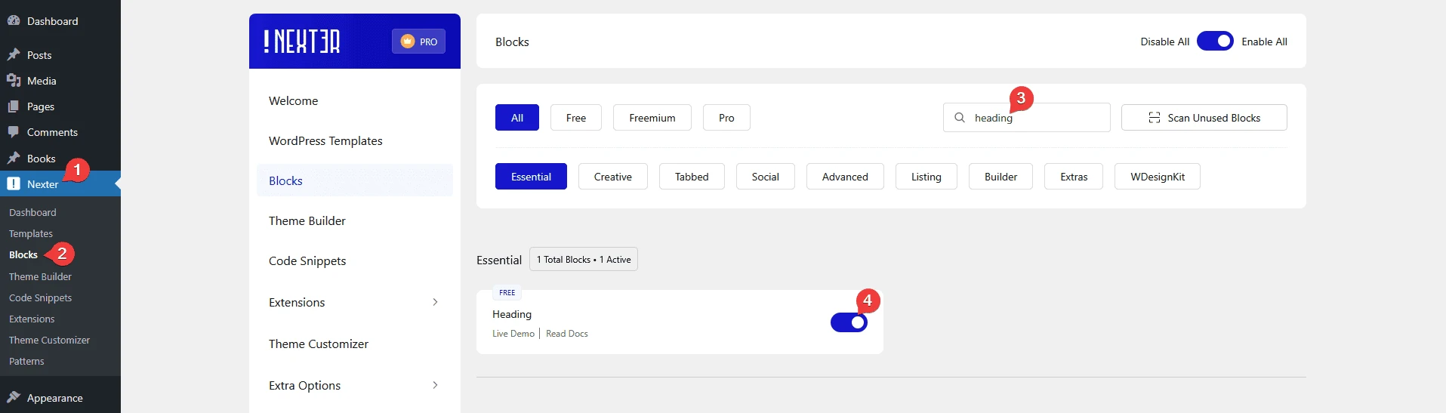The height and width of the screenshot is (413, 1446).
Task: Open Welcome in Nexter panel menu
Action: (355, 100)
